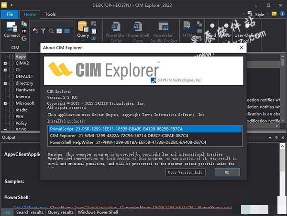Switch to the Tools ribbon tab
The image size is (287, 216).
tap(50, 14)
